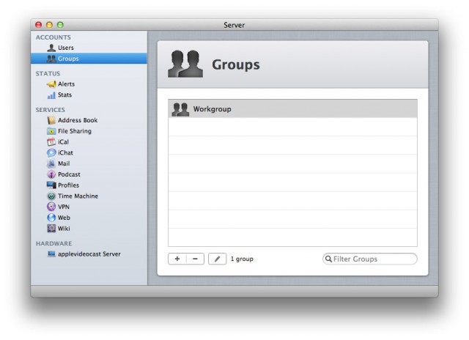Select the Mail stamp icon
The image size is (469, 340).
point(51,163)
